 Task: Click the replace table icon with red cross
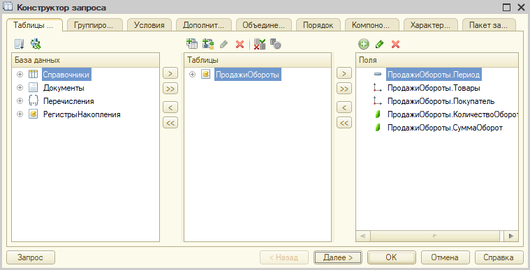259,44
